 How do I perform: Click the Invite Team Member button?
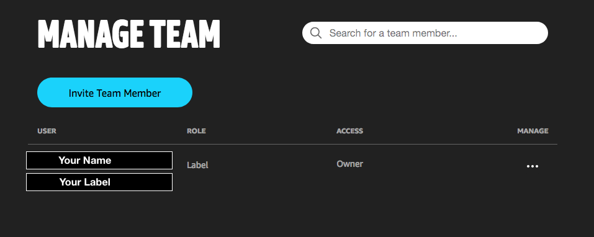coord(115,92)
